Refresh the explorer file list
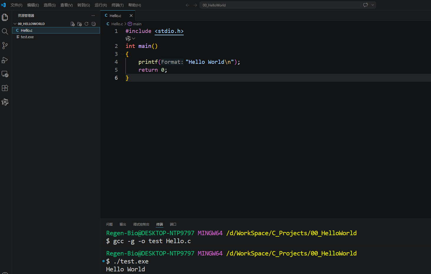This screenshot has width=431, height=274. [86, 24]
